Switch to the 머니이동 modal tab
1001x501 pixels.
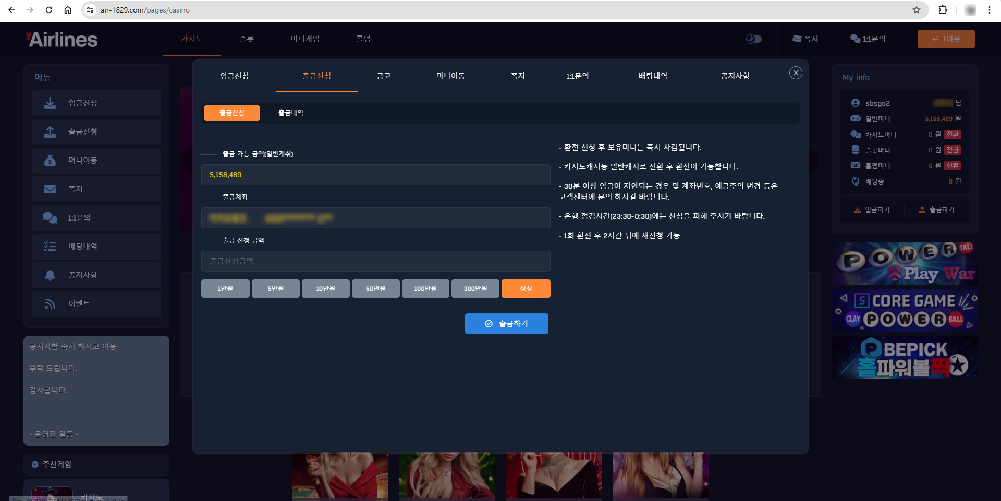point(450,76)
